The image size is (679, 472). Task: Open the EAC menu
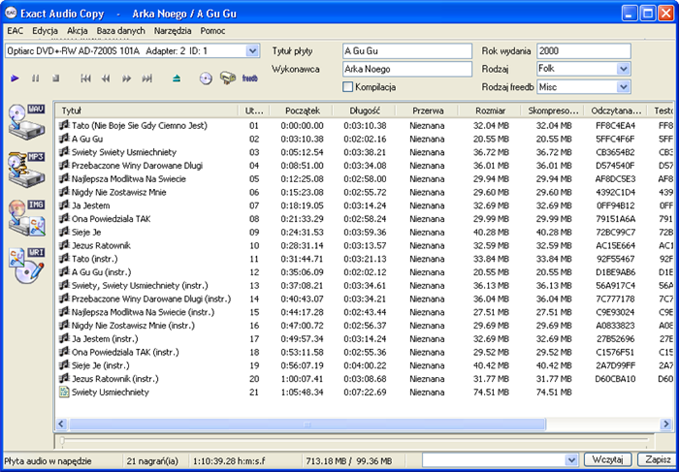(15, 31)
